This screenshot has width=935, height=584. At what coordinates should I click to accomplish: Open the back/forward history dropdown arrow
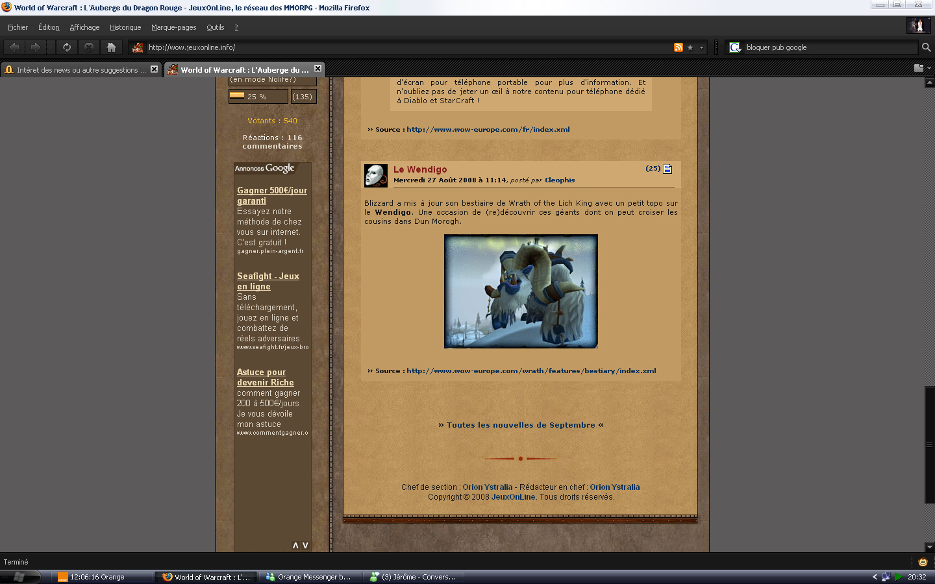(x=51, y=47)
